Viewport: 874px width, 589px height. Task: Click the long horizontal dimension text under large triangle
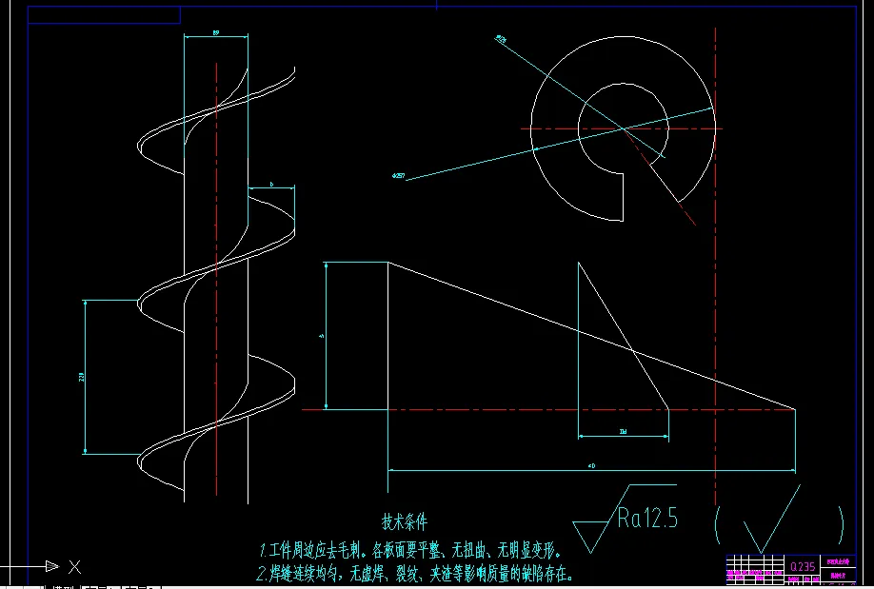(x=591, y=466)
